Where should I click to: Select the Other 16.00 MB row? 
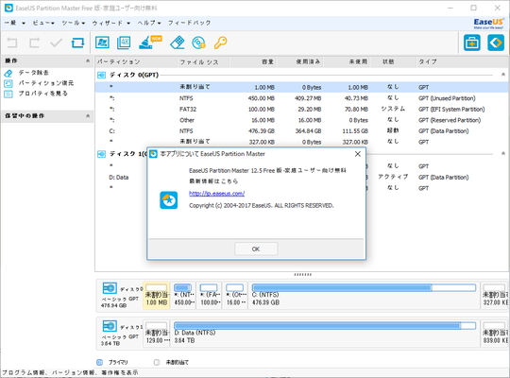pyautogui.click(x=301, y=120)
